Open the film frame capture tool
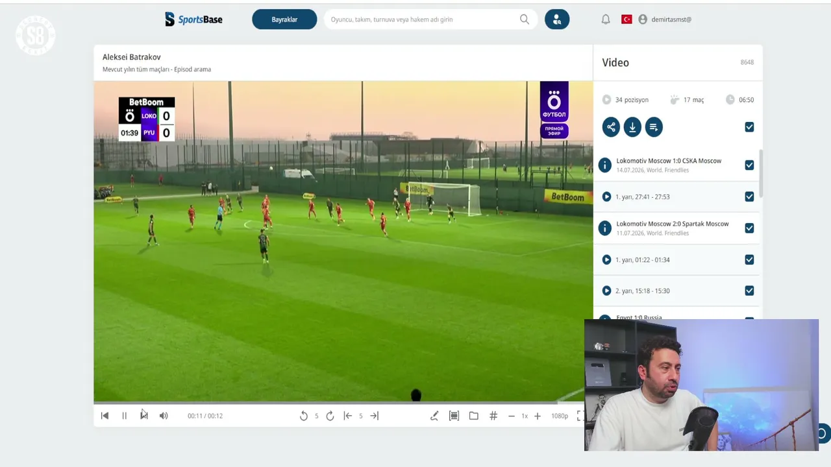 454,416
